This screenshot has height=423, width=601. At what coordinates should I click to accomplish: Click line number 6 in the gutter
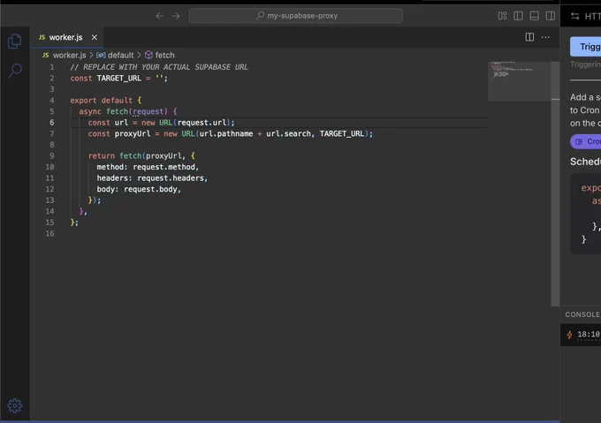click(x=52, y=123)
